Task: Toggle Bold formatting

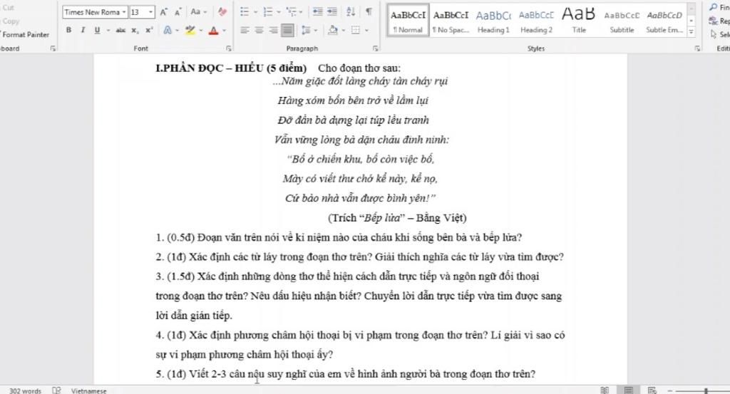Action: click(x=68, y=30)
